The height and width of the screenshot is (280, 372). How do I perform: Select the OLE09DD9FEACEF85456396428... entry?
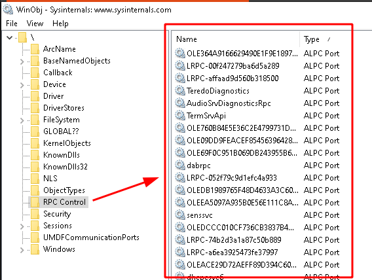point(242,141)
